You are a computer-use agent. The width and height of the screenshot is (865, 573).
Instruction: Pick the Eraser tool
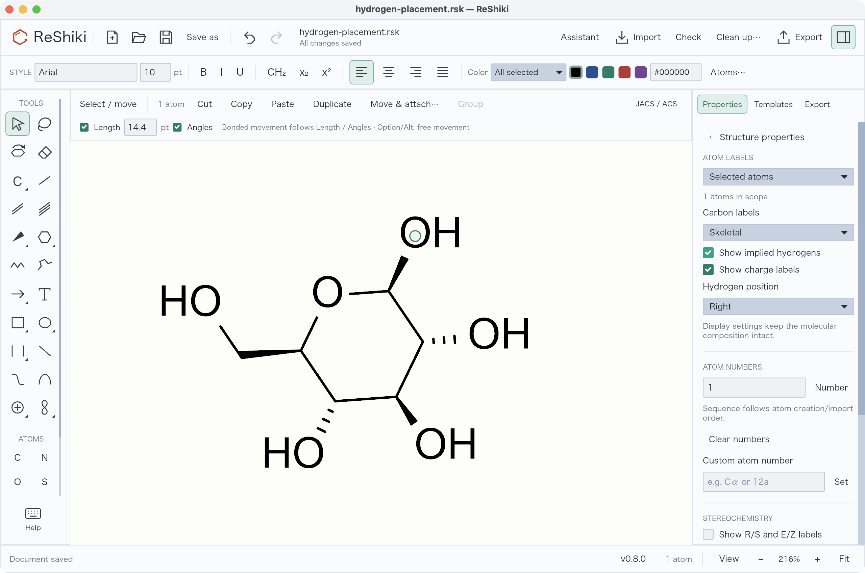click(x=45, y=152)
